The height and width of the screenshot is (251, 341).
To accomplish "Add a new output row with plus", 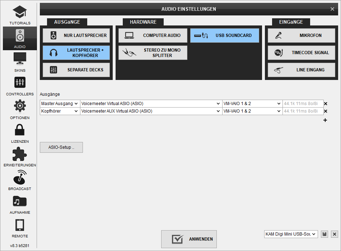I will 325,120.
